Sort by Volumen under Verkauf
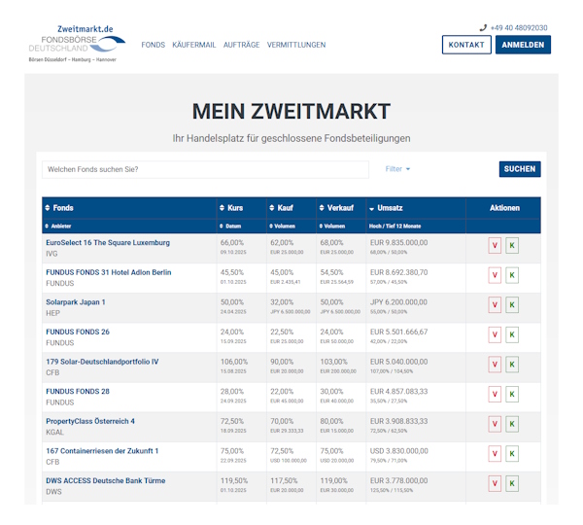The width and height of the screenshot is (583, 525). tap(332, 227)
